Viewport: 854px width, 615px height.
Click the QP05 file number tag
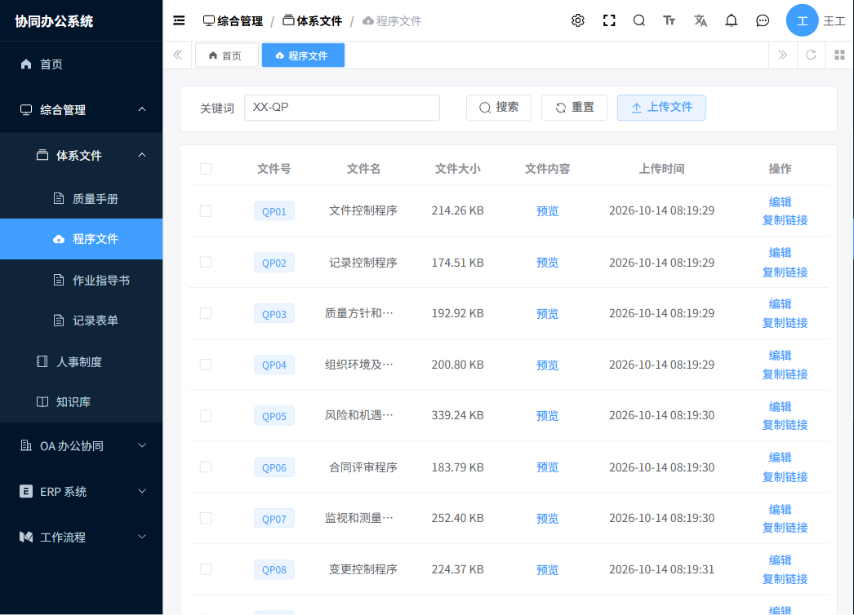[274, 416]
